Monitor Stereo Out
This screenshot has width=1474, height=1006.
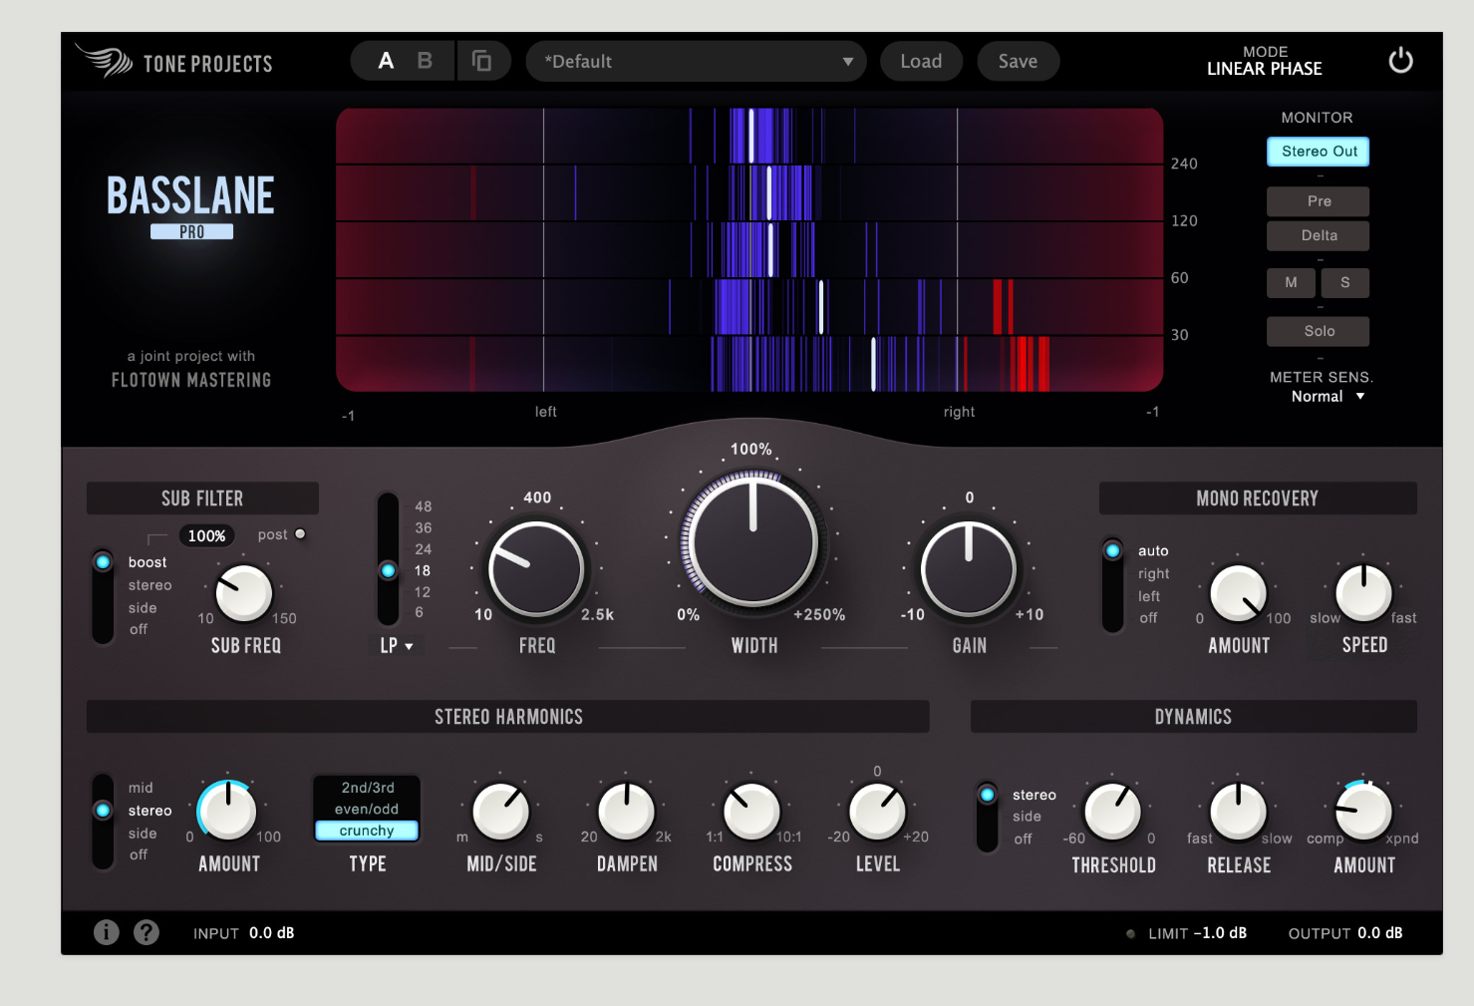pyautogui.click(x=1319, y=152)
